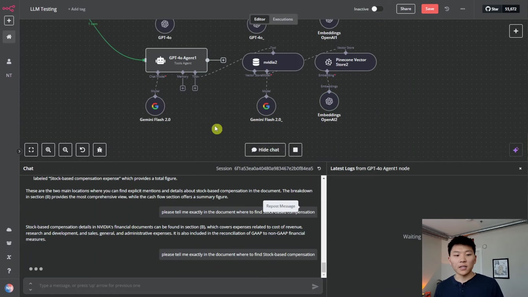Click next message down chevron in input
Viewport: 528px width, 297px height.
[x=30, y=290]
